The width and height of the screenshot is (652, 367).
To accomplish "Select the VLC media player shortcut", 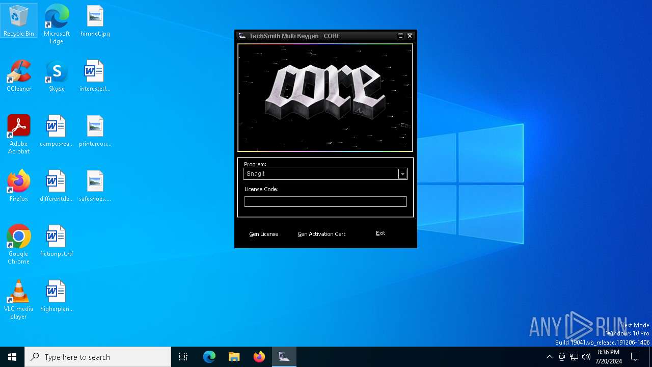I will pyautogui.click(x=19, y=299).
